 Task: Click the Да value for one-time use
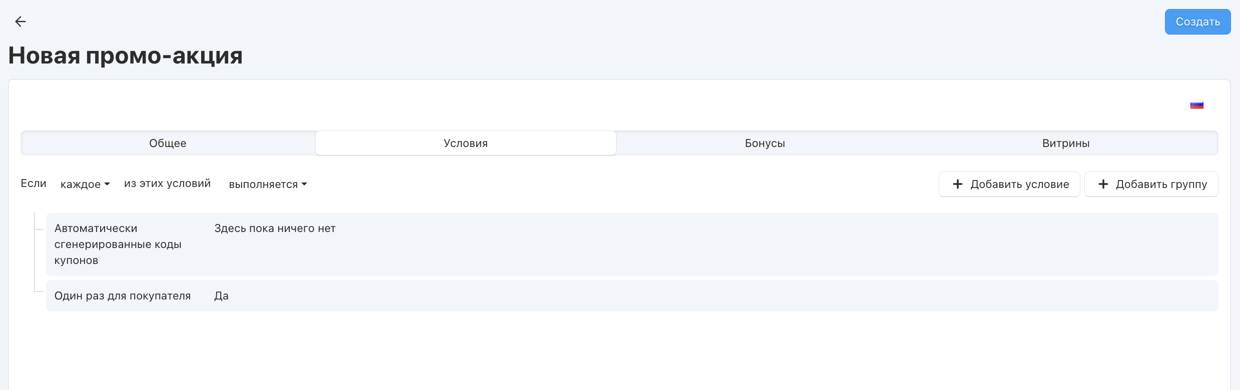point(221,296)
